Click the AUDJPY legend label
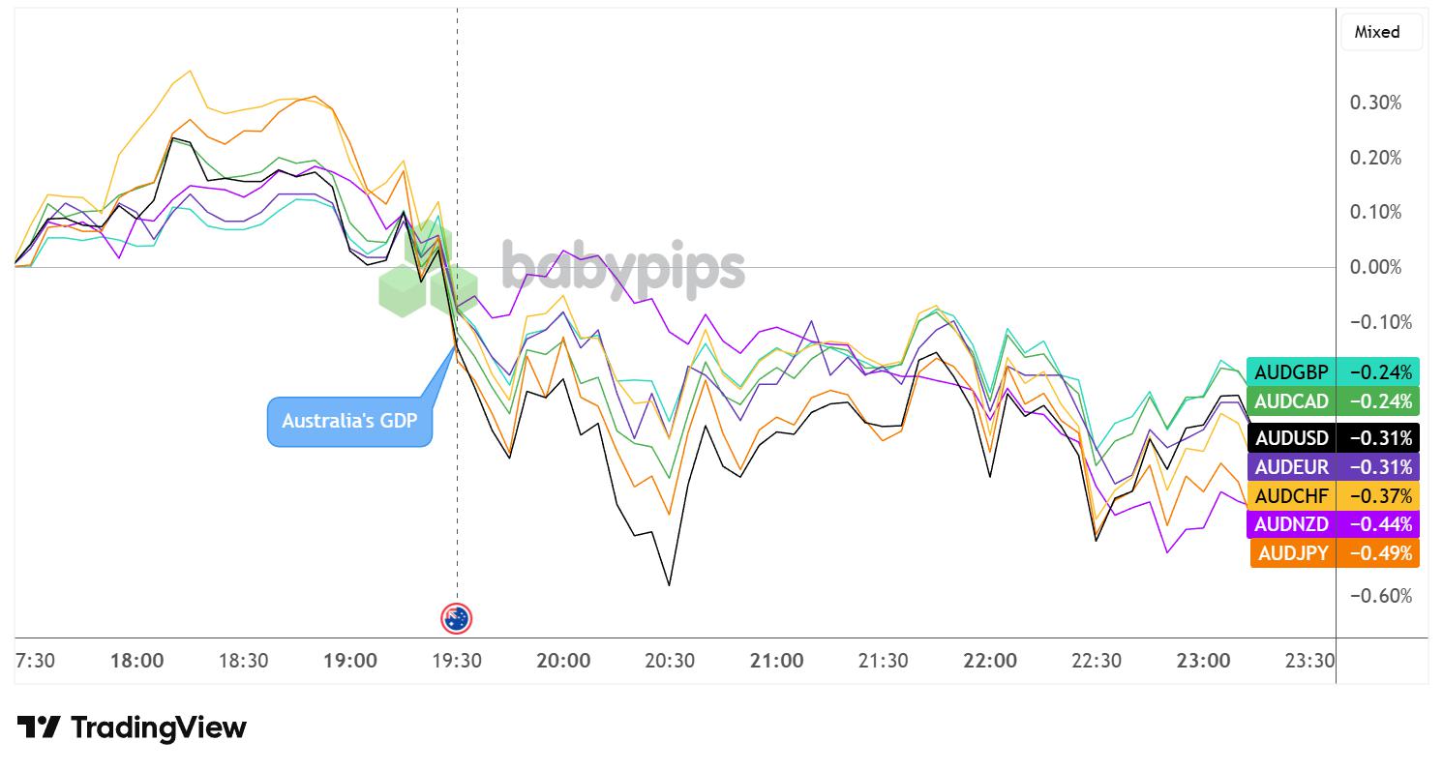Viewport: 1443px width, 771px height. point(1292,553)
